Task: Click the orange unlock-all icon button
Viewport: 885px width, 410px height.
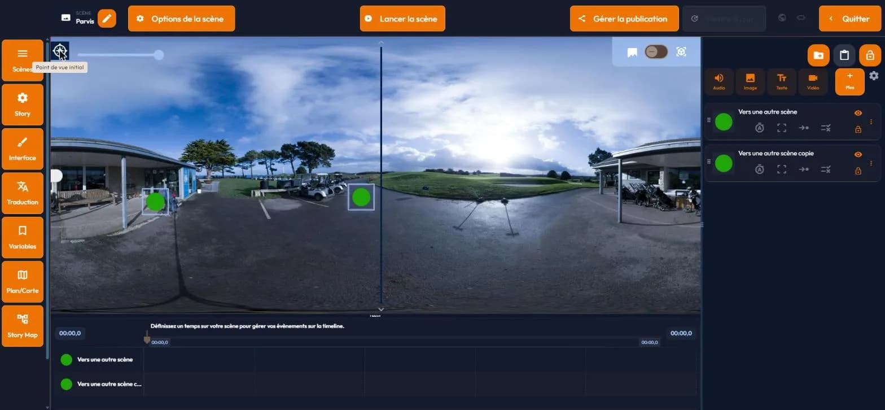Action: [870, 55]
